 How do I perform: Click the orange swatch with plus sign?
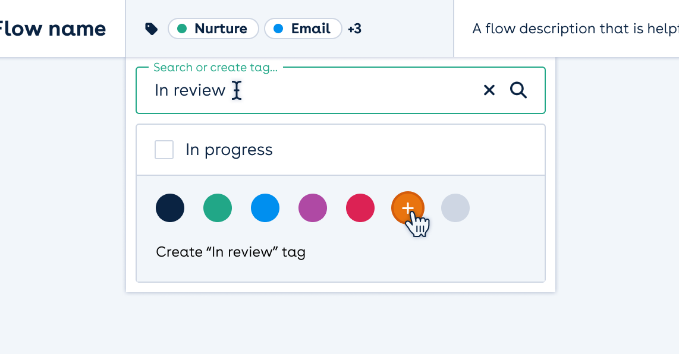(x=407, y=208)
